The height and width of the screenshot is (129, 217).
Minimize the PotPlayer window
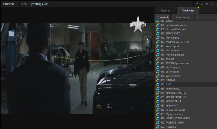point(202,4)
